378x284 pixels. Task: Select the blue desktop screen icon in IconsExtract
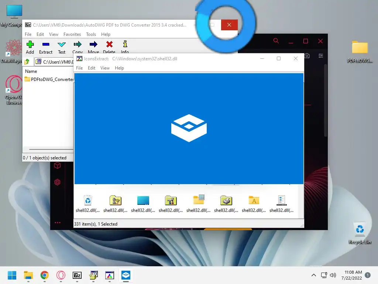coord(143,204)
